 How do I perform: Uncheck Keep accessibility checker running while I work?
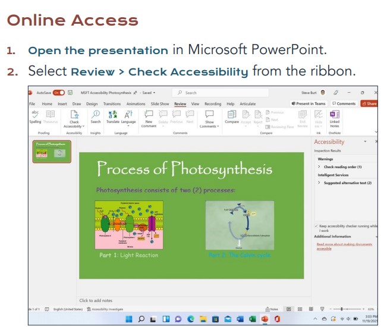pyautogui.click(x=316, y=226)
